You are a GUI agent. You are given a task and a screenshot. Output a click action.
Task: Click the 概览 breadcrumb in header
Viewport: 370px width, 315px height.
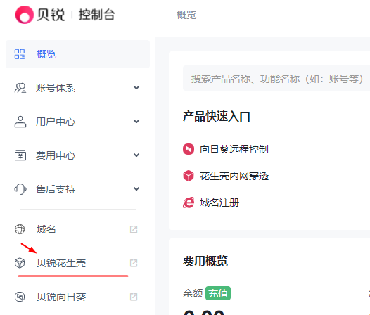pyautogui.click(x=186, y=15)
